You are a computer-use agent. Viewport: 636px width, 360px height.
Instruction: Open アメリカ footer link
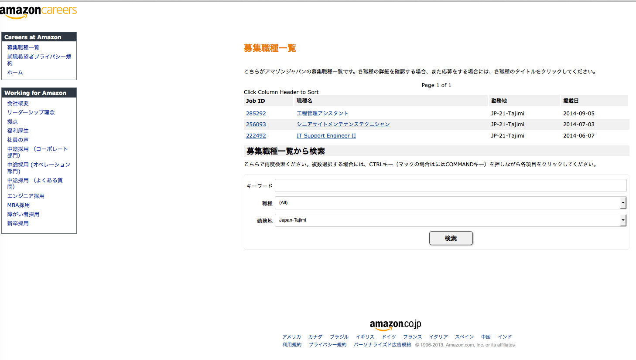coord(291,336)
